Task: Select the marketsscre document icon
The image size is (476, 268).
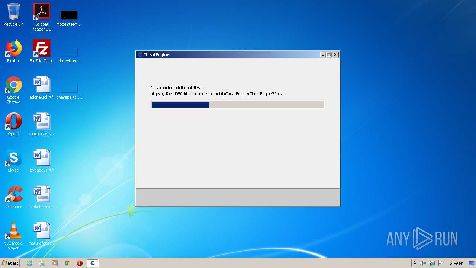Action: tap(41, 198)
